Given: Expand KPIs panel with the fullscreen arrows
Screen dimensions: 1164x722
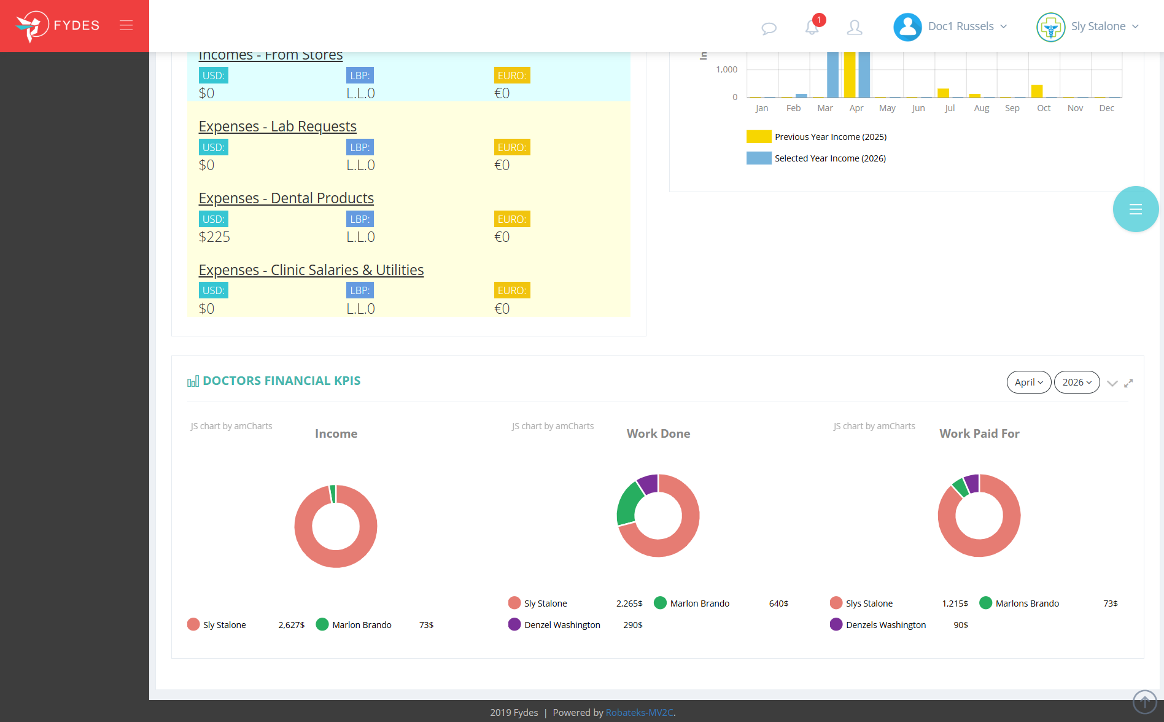Looking at the screenshot, I should (x=1129, y=382).
